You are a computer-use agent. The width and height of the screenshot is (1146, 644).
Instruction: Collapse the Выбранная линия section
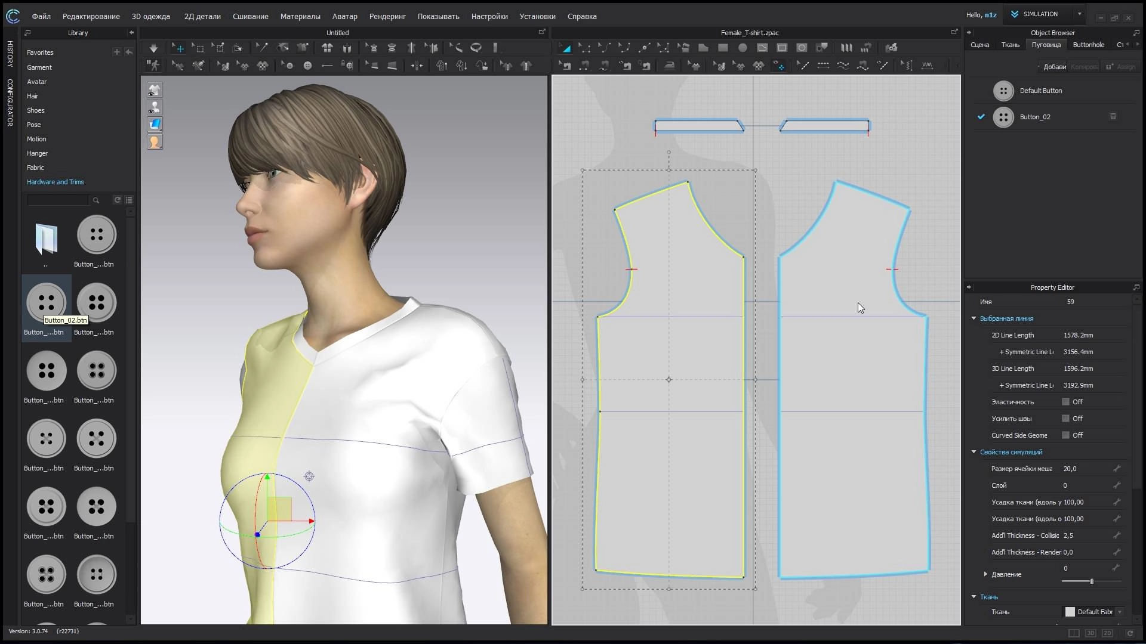[x=974, y=318]
